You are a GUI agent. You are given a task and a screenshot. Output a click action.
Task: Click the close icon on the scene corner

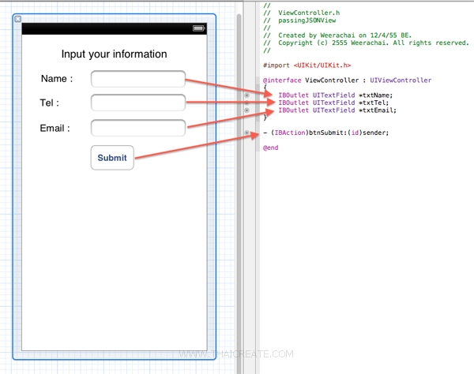click(19, 19)
